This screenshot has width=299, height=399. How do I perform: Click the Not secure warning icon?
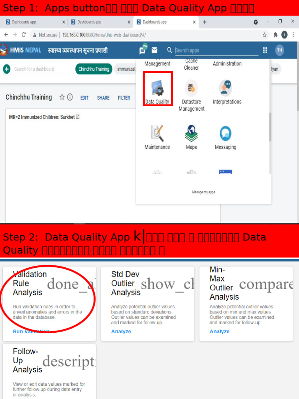(x=35, y=35)
